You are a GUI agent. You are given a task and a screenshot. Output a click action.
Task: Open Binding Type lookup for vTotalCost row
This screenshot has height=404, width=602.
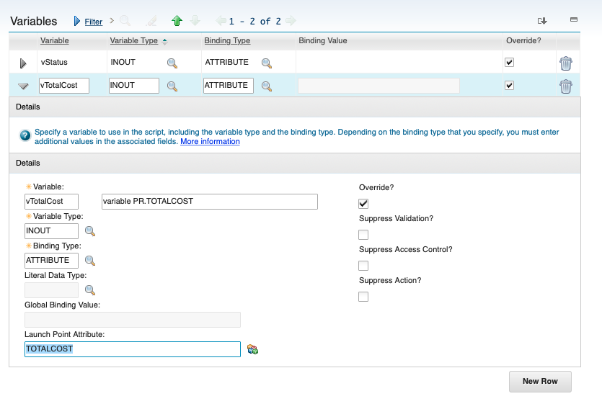[x=267, y=86]
